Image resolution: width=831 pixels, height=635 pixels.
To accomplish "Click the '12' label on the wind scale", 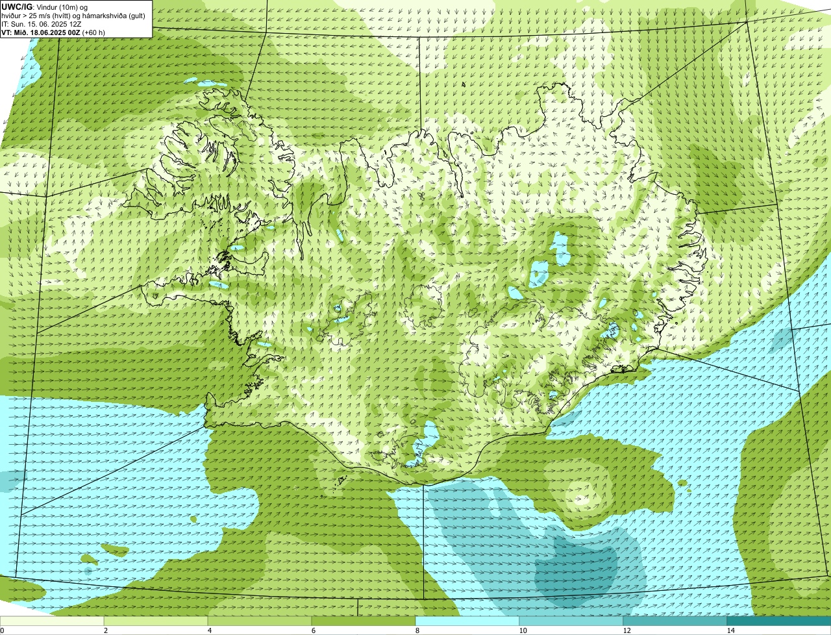I will [626, 630].
